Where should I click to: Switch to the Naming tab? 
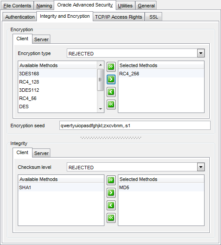44,6
